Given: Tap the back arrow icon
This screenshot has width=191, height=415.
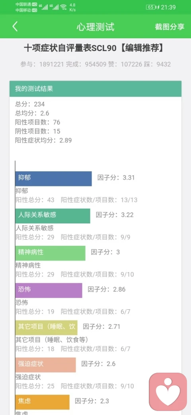Looking at the screenshot, I should coord(15,27).
